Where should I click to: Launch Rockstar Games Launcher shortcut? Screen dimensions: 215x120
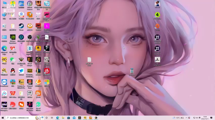coord(38,50)
